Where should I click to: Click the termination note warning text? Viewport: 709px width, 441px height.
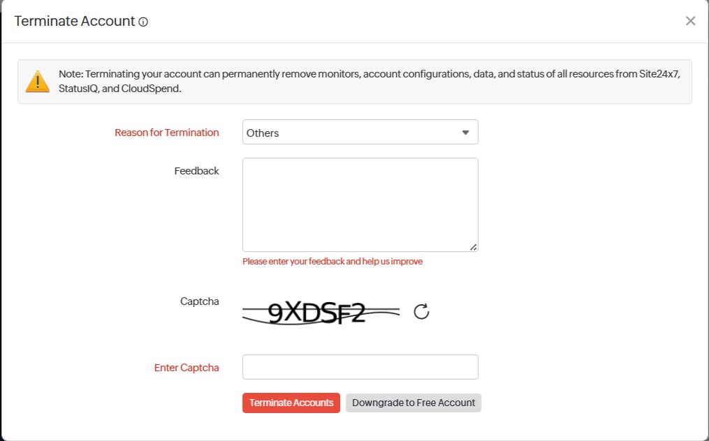pos(369,82)
